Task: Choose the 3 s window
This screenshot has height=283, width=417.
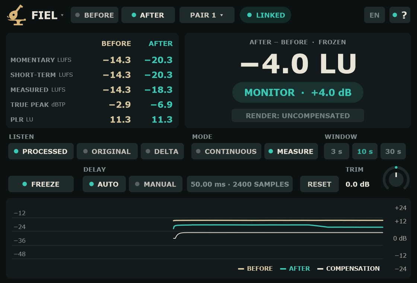Action: coord(337,151)
